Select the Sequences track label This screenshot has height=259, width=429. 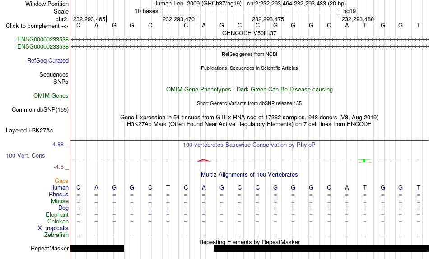point(54,74)
